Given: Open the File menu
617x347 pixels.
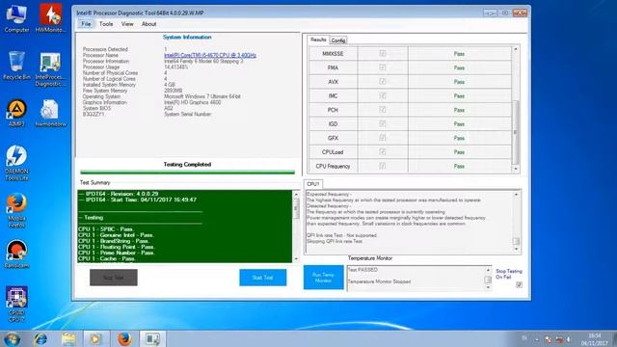Looking at the screenshot, I should pos(86,24).
